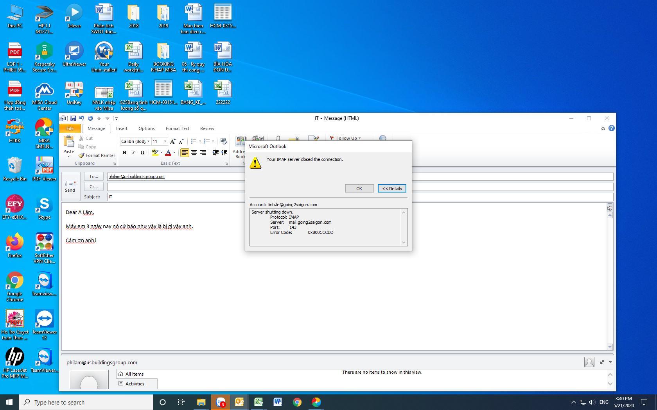Apply a numbered list

click(x=207, y=141)
